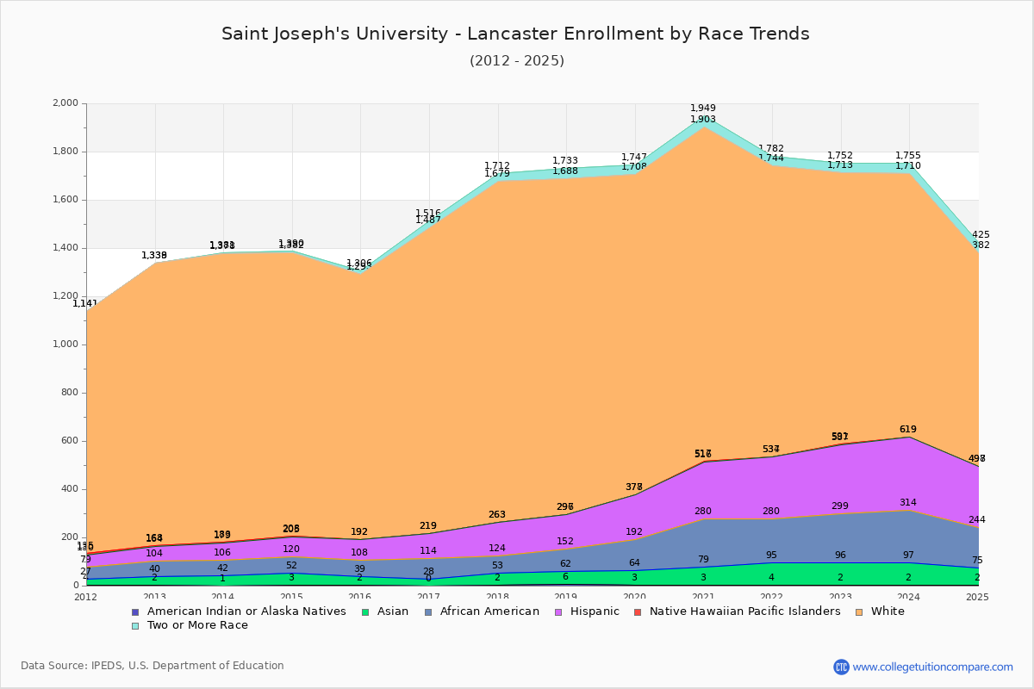This screenshot has height=689, width=1034.
Task: Click the 64 data label for 2020
Action: pos(634,562)
